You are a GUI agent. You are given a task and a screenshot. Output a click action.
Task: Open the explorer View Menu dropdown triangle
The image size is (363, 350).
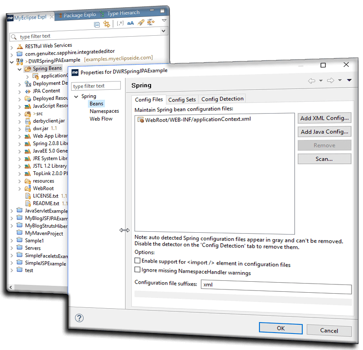[164, 21]
